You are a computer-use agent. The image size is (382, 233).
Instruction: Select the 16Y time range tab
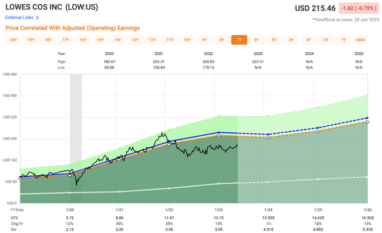[x=83, y=40]
